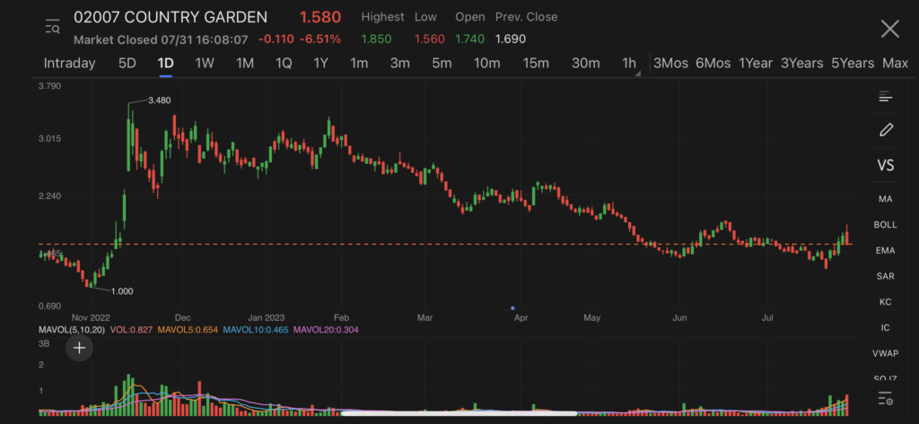Set chart range to 3Mos
919x424 pixels.
click(671, 64)
